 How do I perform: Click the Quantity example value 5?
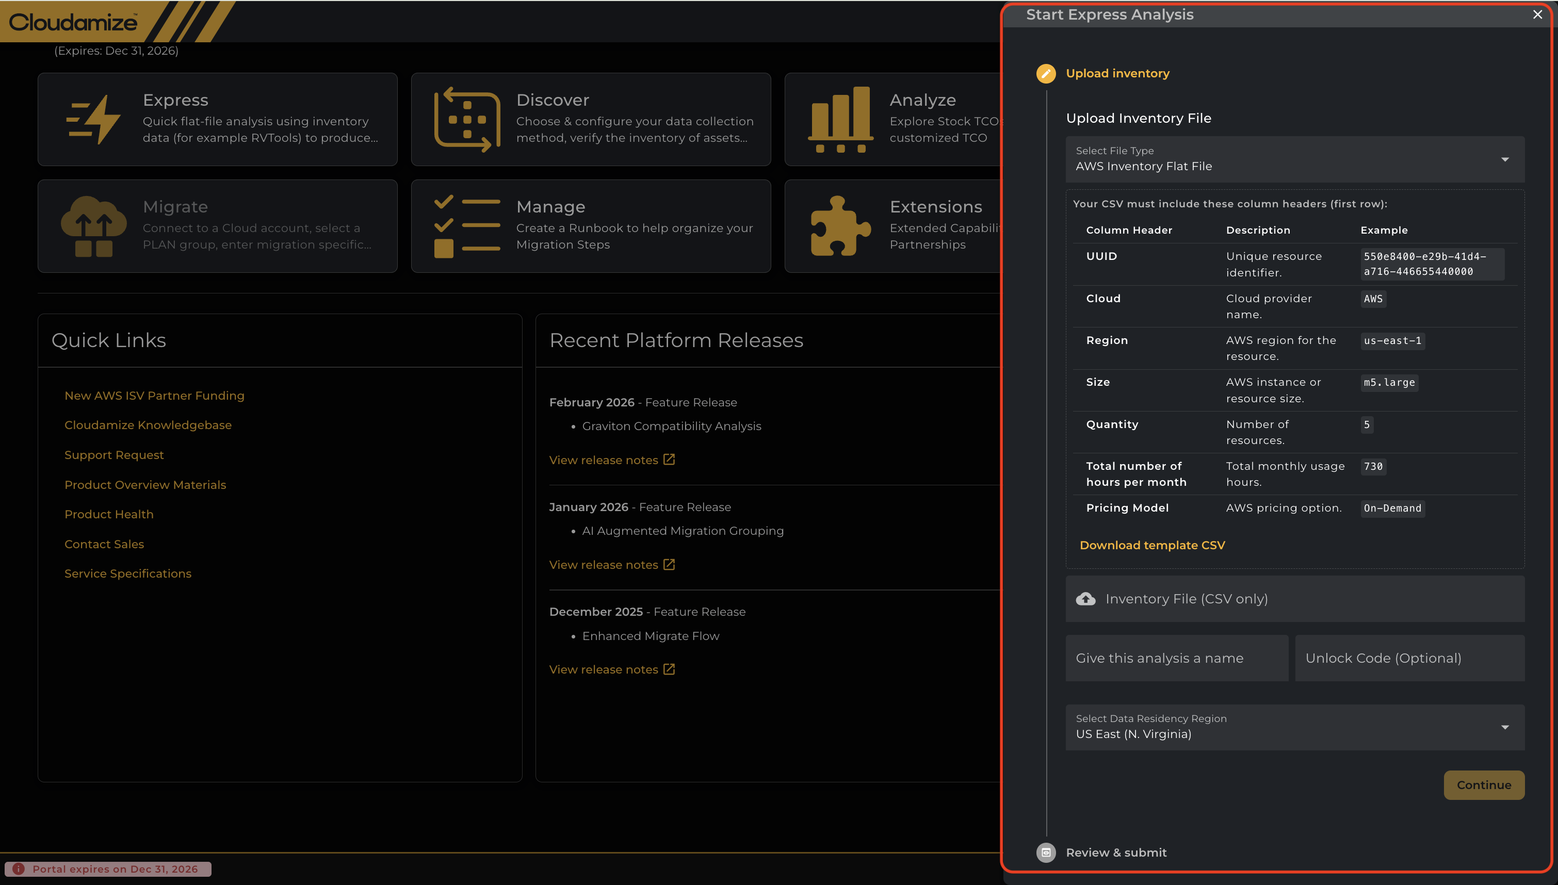click(x=1367, y=424)
